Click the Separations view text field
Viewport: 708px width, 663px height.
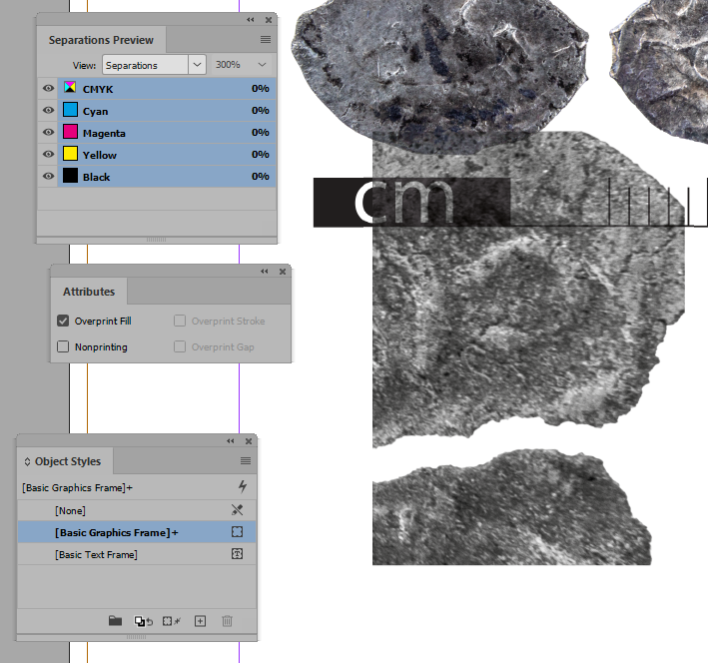(146, 65)
